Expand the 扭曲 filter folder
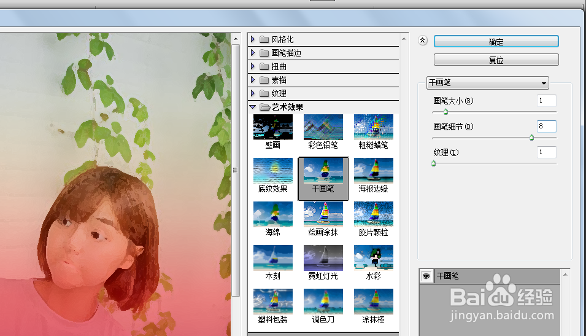The width and height of the screenshot is (586, 336). coord(253,66)
